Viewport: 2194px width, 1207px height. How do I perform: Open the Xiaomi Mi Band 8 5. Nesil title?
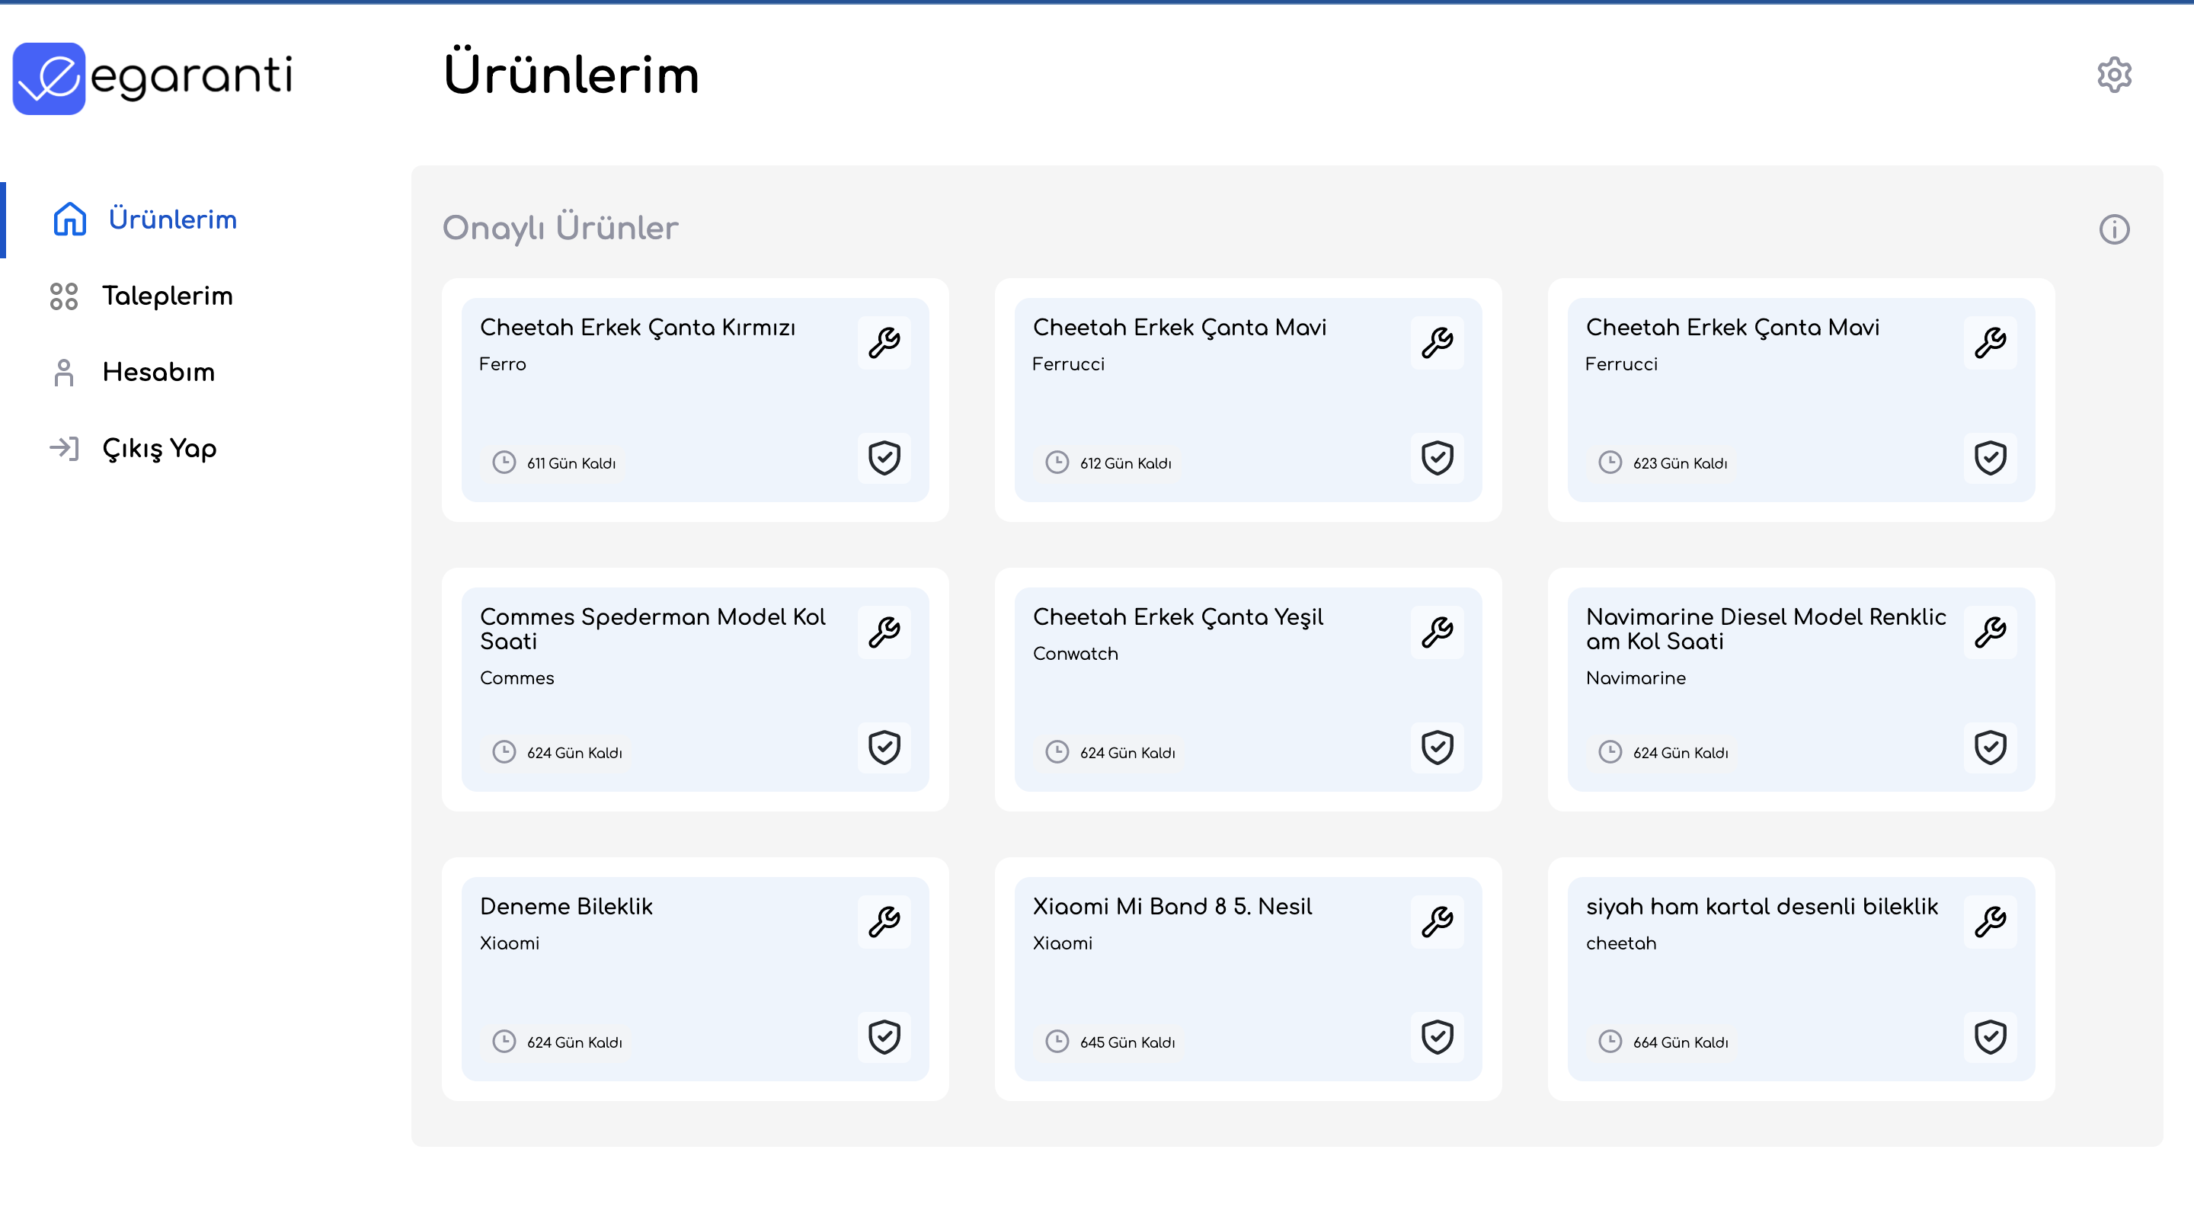pos(1172,906)
